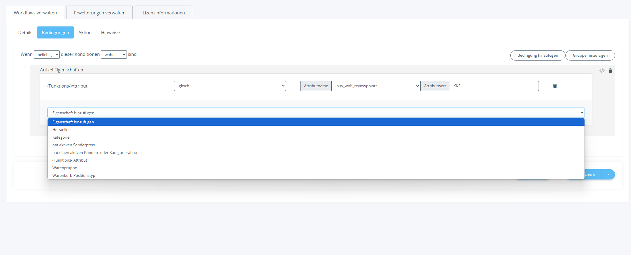The height and width of the screenshot is (255, 631).
Task: Click the code view icon in Artikel Eigenschaften header
Action: [602, 71]
